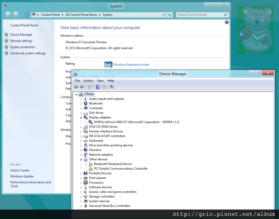
Task: Expand the Portable Devices node
Action: click(x=81, y=173)
